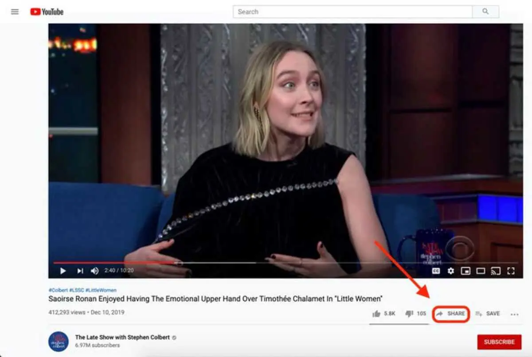Skip to the next video
This screenshot has height=357, width=532.
(80, 271)
